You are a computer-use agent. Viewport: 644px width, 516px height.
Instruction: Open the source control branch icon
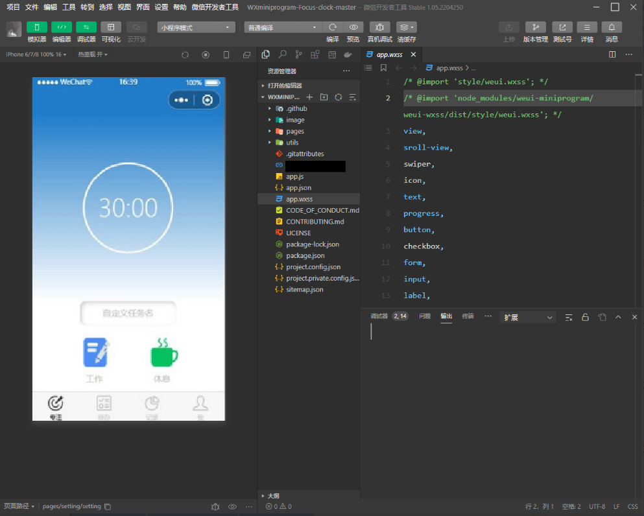298,54
